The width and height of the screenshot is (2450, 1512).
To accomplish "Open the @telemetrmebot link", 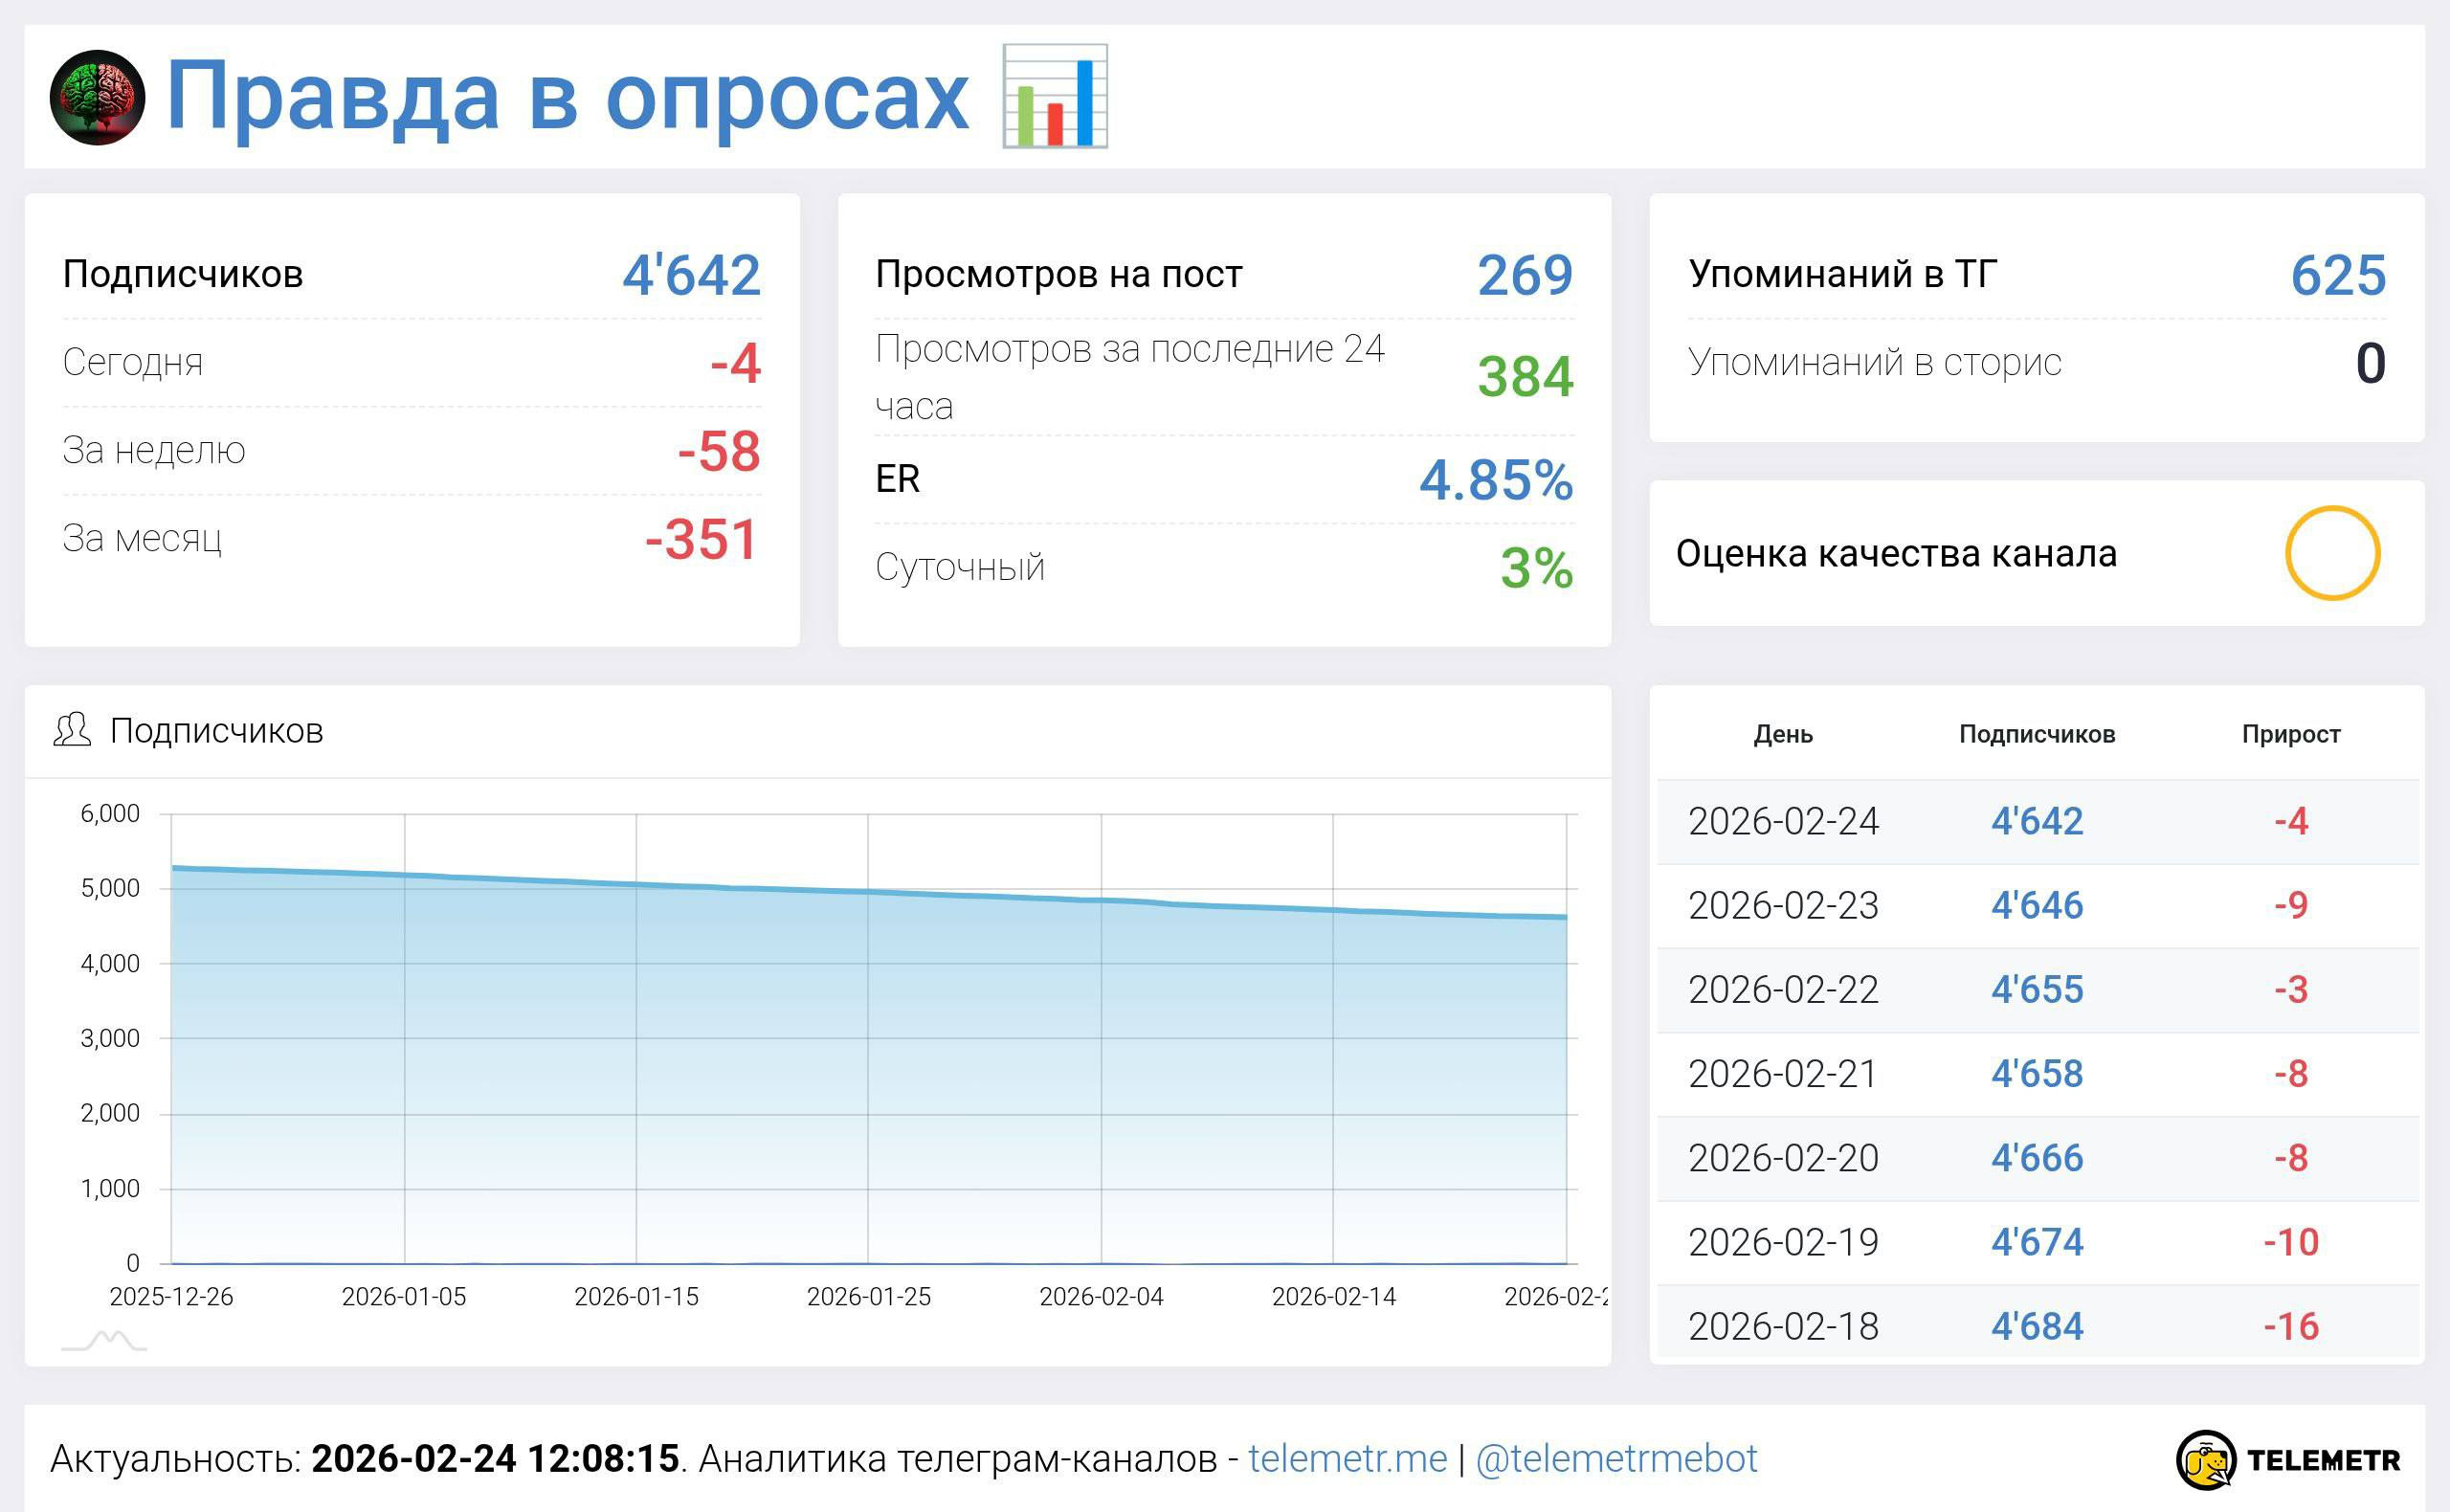I will click(1616, 1459).
